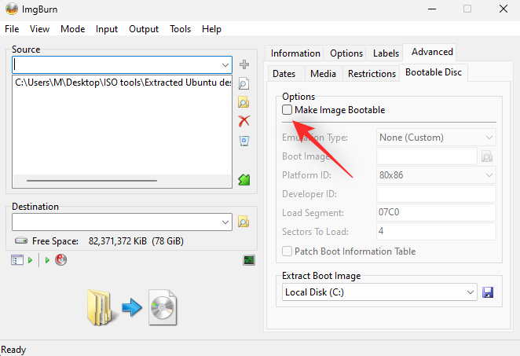
Task: Click the browse for a file icon
Action: coord(244,83)
